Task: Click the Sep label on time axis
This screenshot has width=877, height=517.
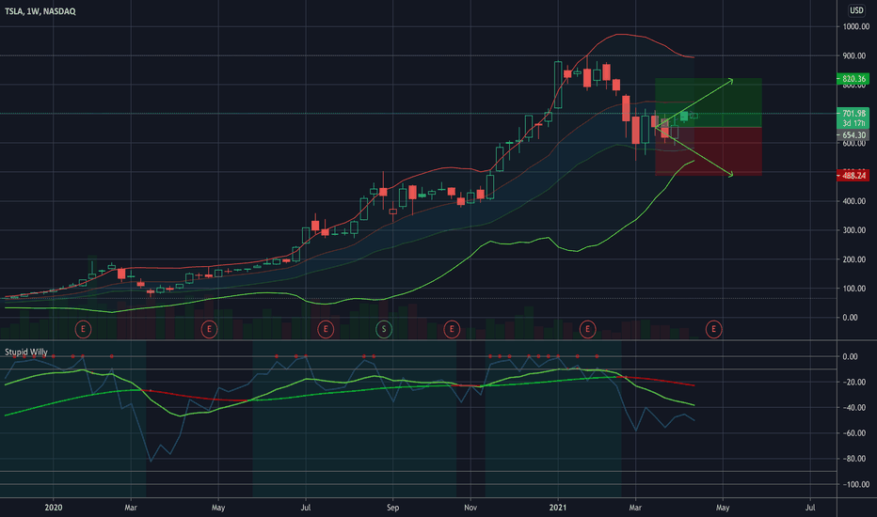Action: [x=392, y=508]
